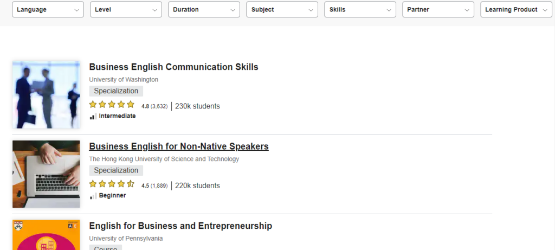Image resolution: width=555 pixels, height=250 pixels.
Task: Open the Duration filter dropdown
Action: pyautogui.click(x=204, y=10)
